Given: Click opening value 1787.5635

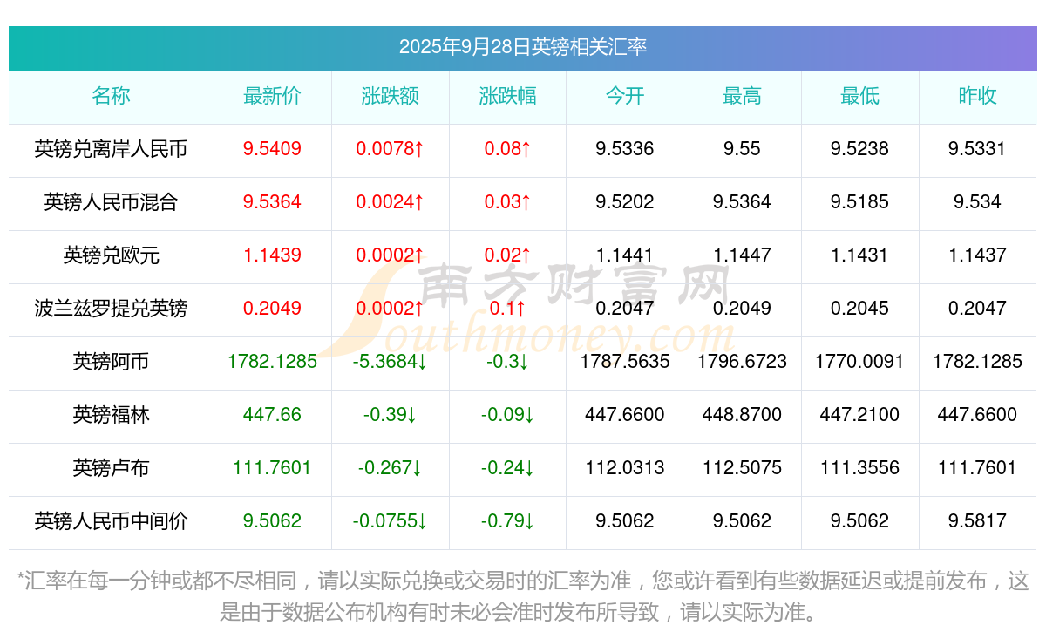Looking at the screenshot, I should coord(625,362).
